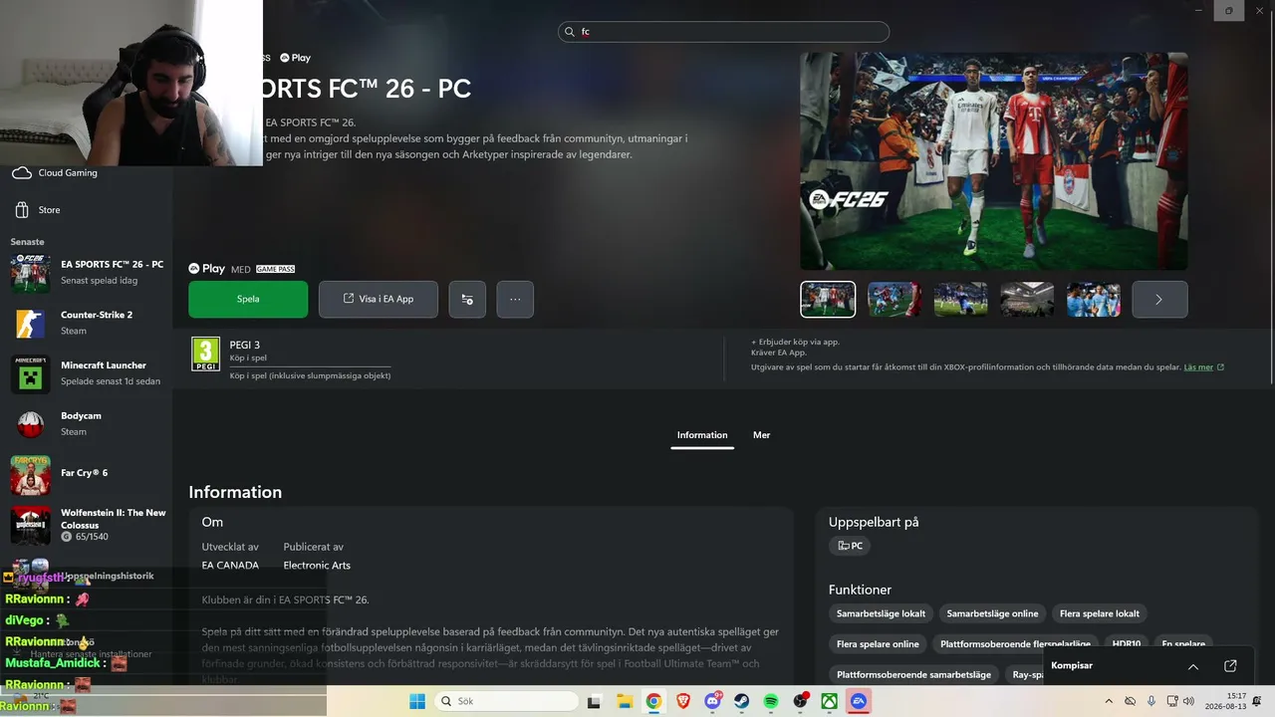Image resolution: width=1275 pixels, height=717 pixels.
Task: Click the PEGI 3 rating badge
Action: click(205, 354)
